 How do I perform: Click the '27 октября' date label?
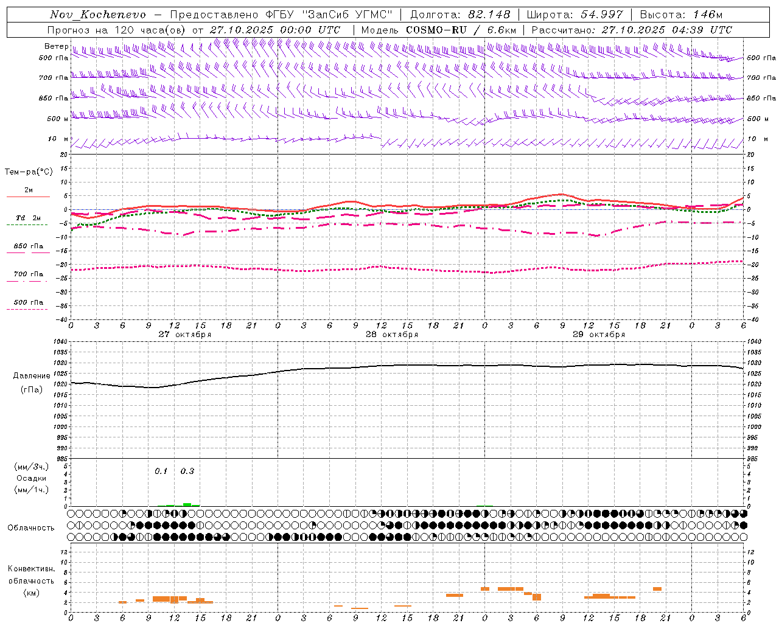185,335
